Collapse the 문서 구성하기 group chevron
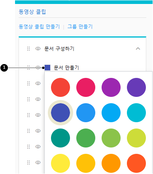The image size is (153, 174). [138, 49]
